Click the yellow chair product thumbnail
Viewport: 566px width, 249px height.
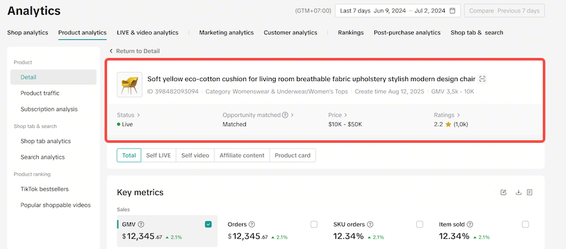coord(130,84)
